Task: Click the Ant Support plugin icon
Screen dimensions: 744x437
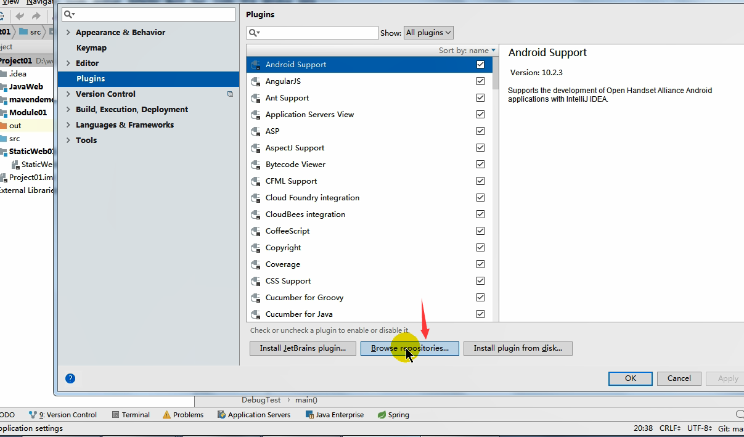Action: [256, 98]
